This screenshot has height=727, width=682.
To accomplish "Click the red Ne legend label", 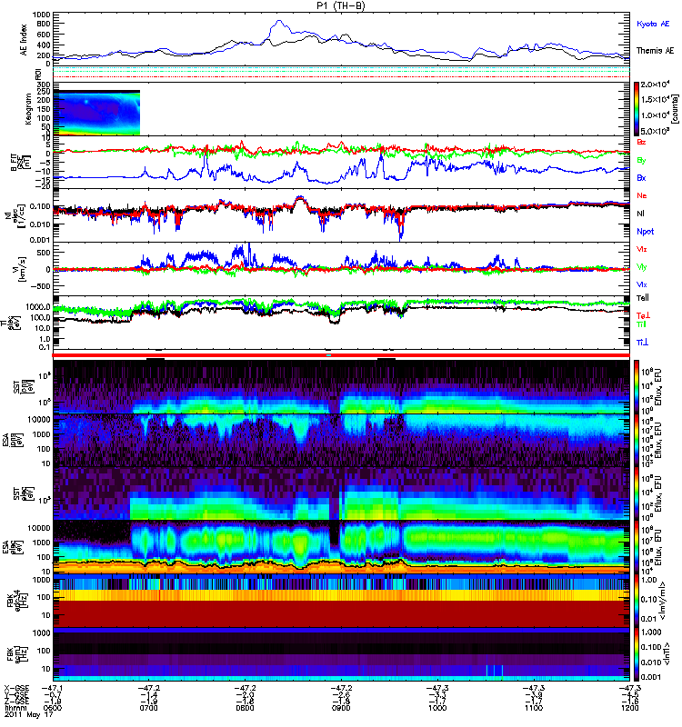I will [x=642, y=195].
